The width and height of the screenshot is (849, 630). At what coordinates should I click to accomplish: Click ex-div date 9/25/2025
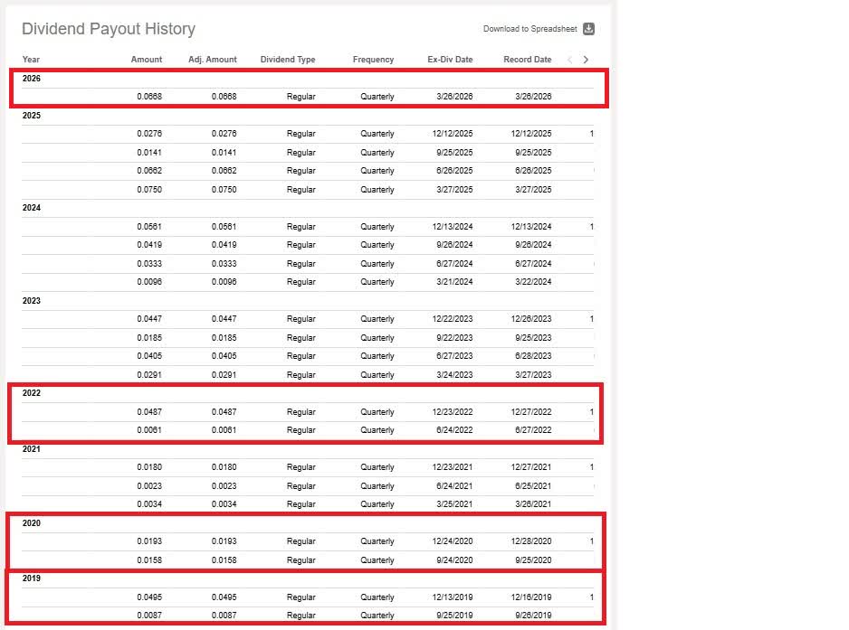coord(454,153)
